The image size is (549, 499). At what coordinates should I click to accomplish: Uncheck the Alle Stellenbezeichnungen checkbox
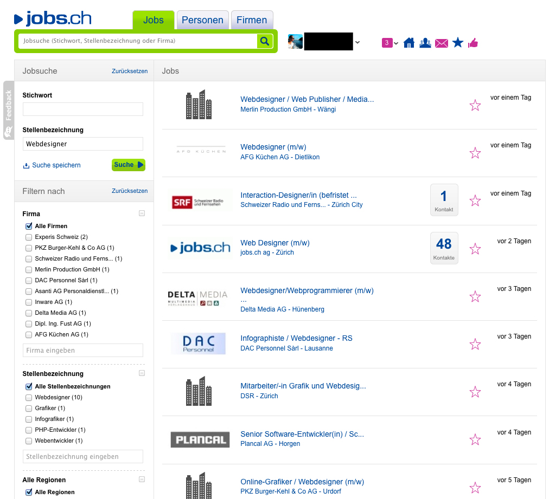click(29, 386)
